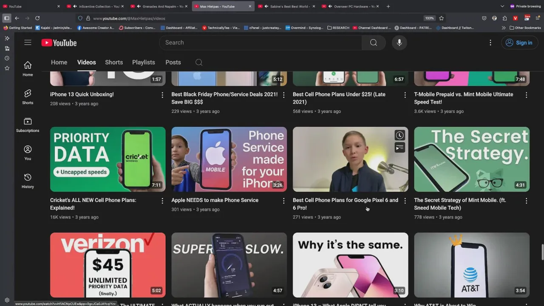Open the AT&T phone thumbnail
Image resolution: width=544 pixels, height=306 pixels.
pyautogui.click(x=472, y=265)
